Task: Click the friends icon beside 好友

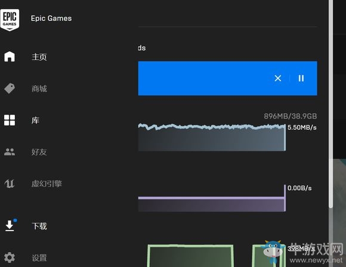Action: click(x=10, y=152)
